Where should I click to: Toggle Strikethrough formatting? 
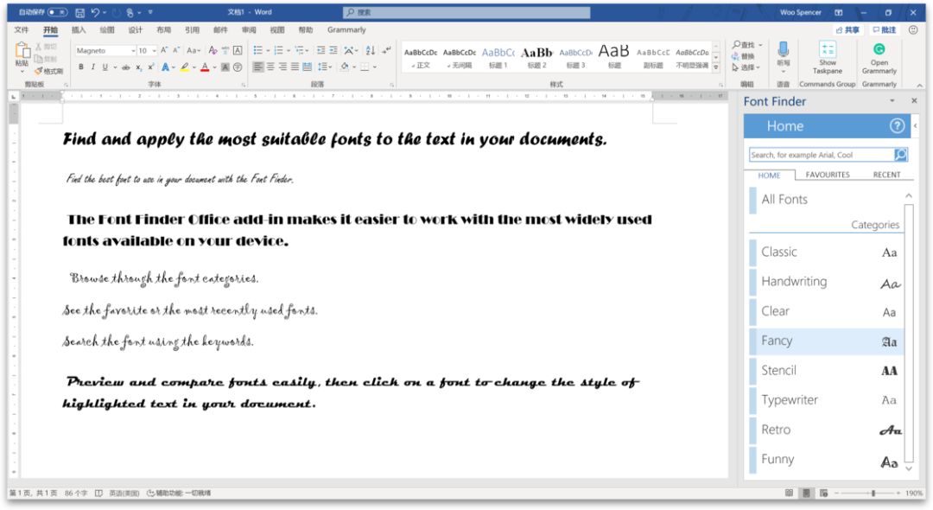(x=125, y=67)
